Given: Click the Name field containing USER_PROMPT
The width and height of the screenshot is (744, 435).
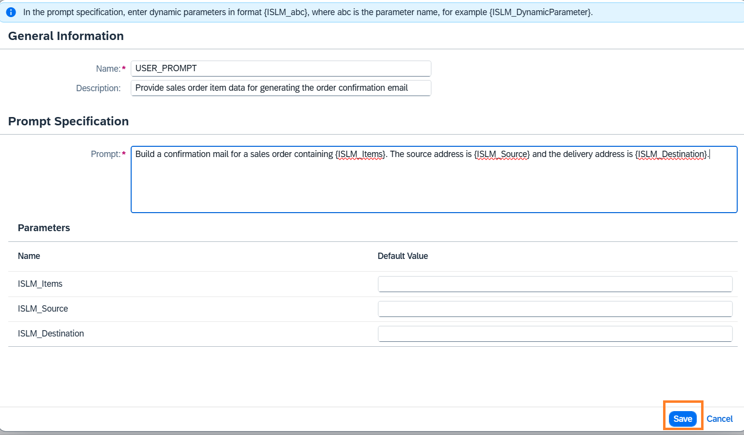Looking at the screenshot, I should [280, 68].
